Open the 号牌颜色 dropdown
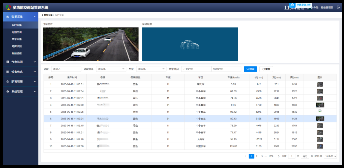Screen dimensions: 344x168 click(x=111, y=69)
